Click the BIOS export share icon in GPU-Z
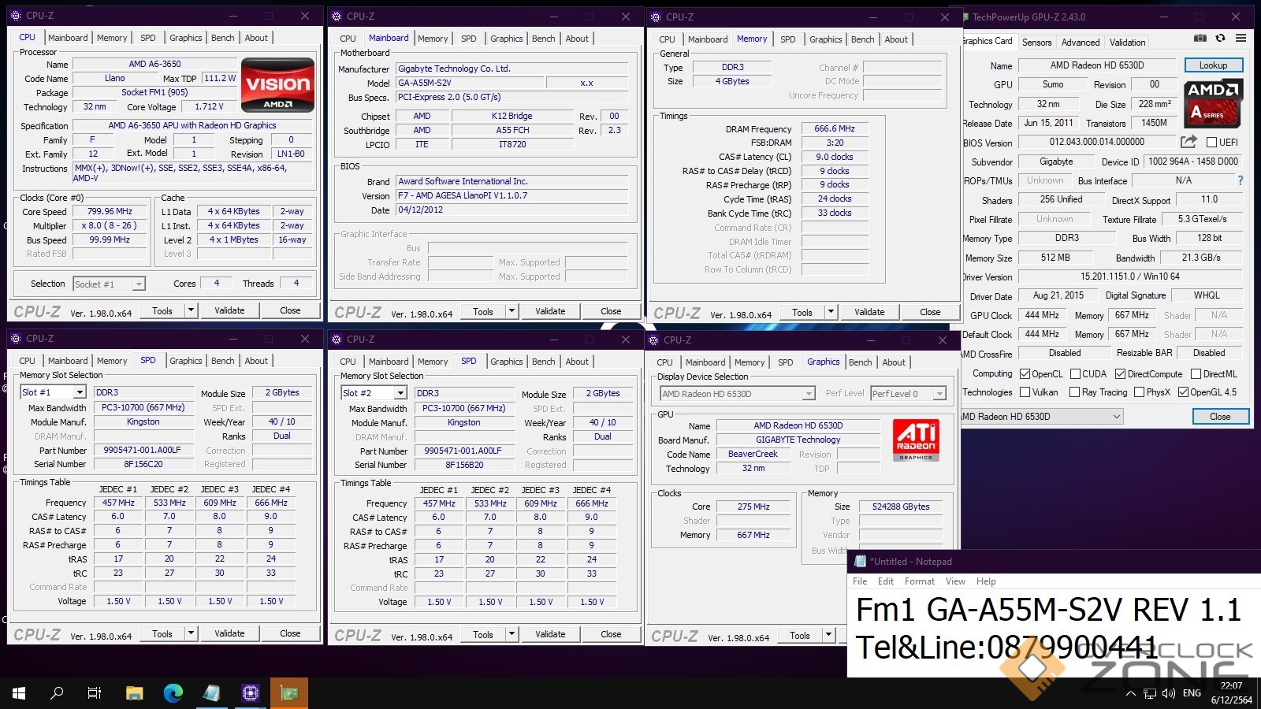 (x=1188, y=142)
